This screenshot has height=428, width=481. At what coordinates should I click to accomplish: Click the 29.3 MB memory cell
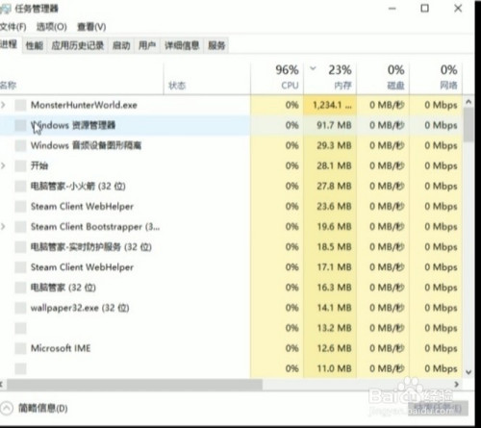330,145
